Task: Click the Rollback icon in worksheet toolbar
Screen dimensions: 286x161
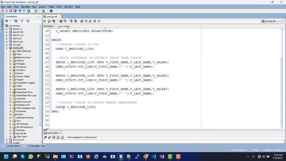Action: [76, 21]
